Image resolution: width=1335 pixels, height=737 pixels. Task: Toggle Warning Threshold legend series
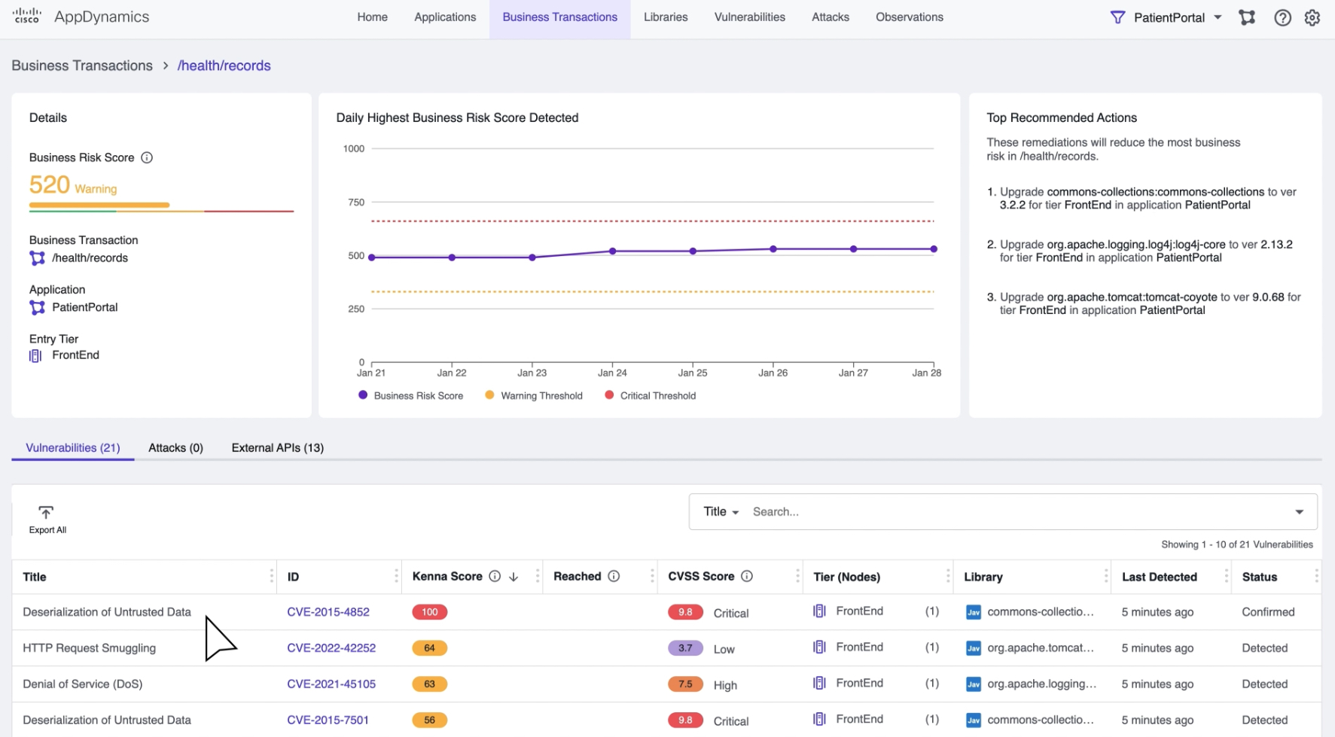[534, 395]
